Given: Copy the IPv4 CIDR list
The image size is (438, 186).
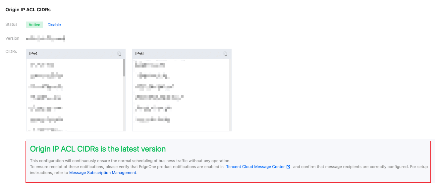Looking at the screenshot, I should [120, 54].
